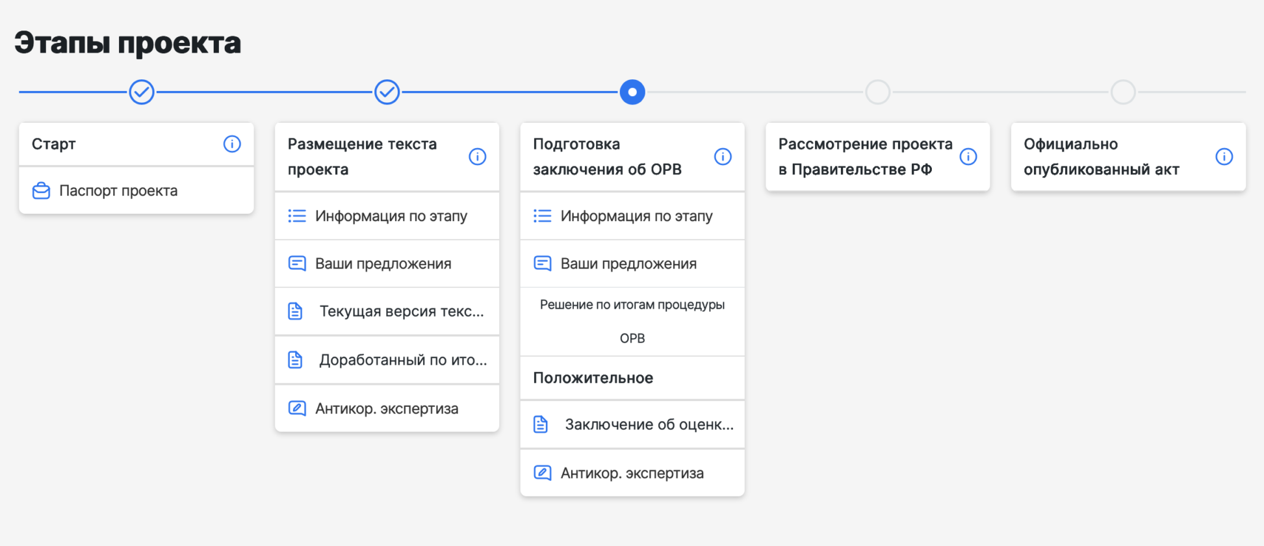
Task: Click the info icon in Старт card
Action: (232, 144)
